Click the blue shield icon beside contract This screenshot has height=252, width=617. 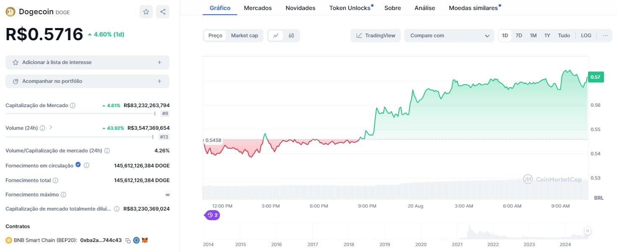136,240
